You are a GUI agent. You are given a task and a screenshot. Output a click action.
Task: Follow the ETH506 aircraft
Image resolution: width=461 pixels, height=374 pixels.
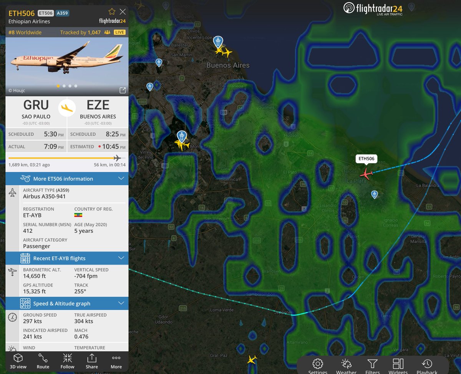(67, 361)
